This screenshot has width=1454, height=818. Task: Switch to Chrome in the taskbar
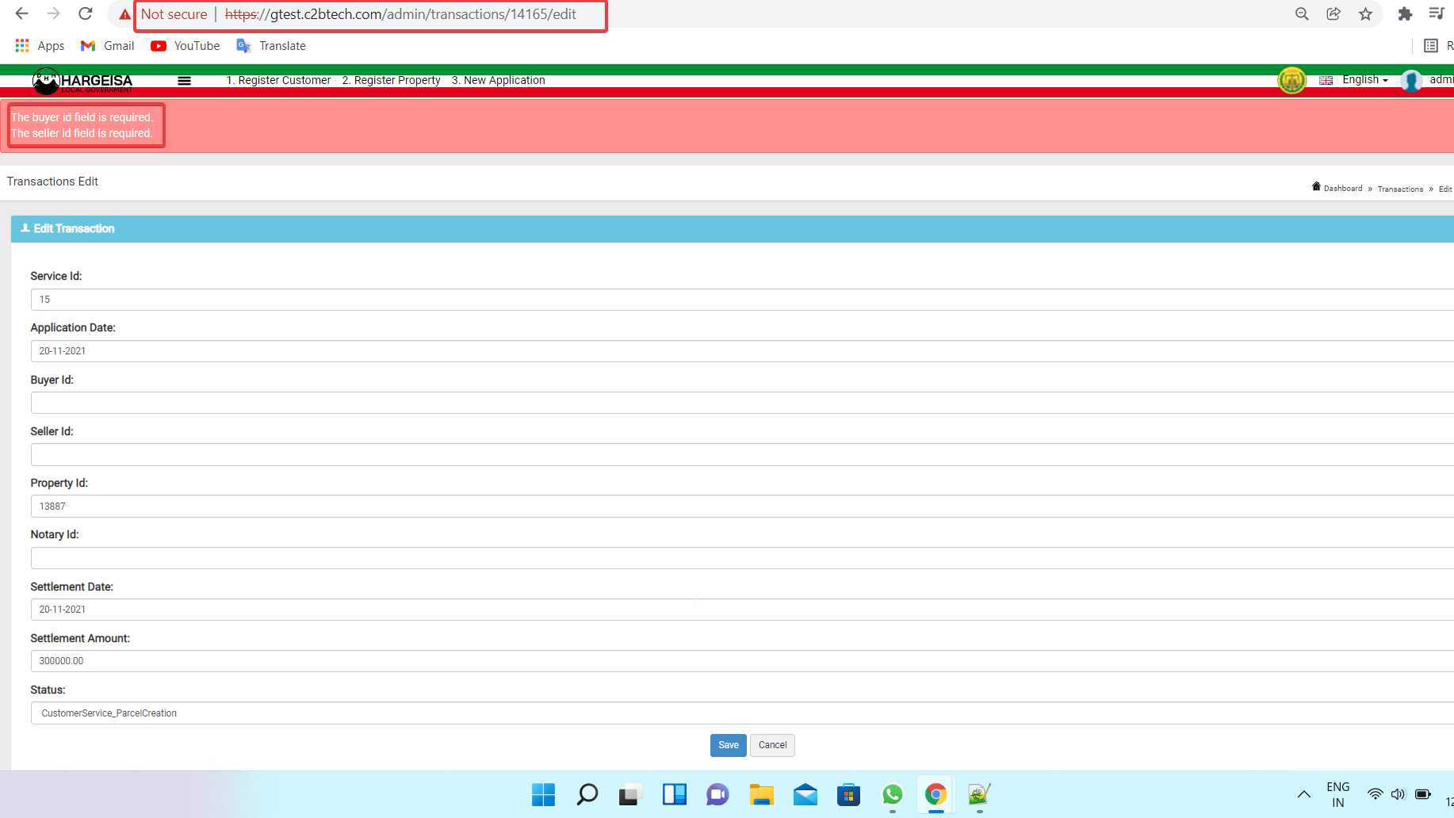point(936,794)
